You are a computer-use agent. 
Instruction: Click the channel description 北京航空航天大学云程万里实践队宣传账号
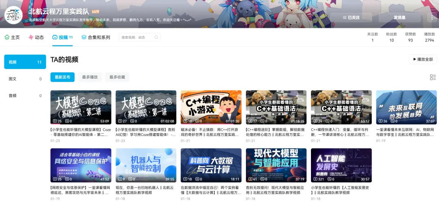(x=110, y=20)
